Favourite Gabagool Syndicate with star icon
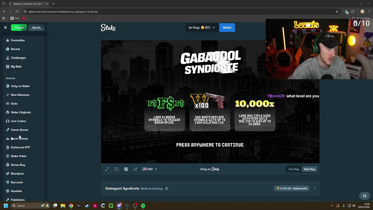The width and height of the screenshot is (373, 210). 167,188
